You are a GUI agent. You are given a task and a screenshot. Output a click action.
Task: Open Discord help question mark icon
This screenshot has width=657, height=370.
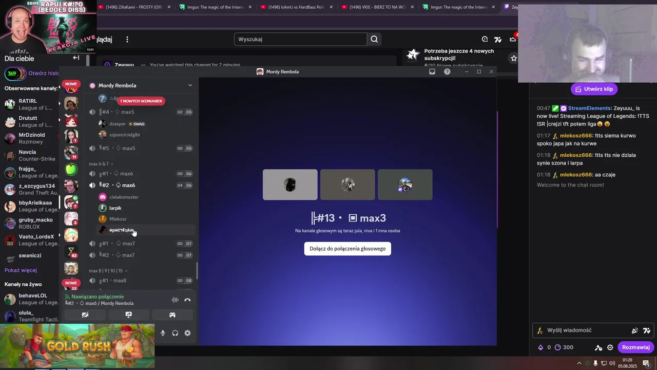[x=447, y=72]
